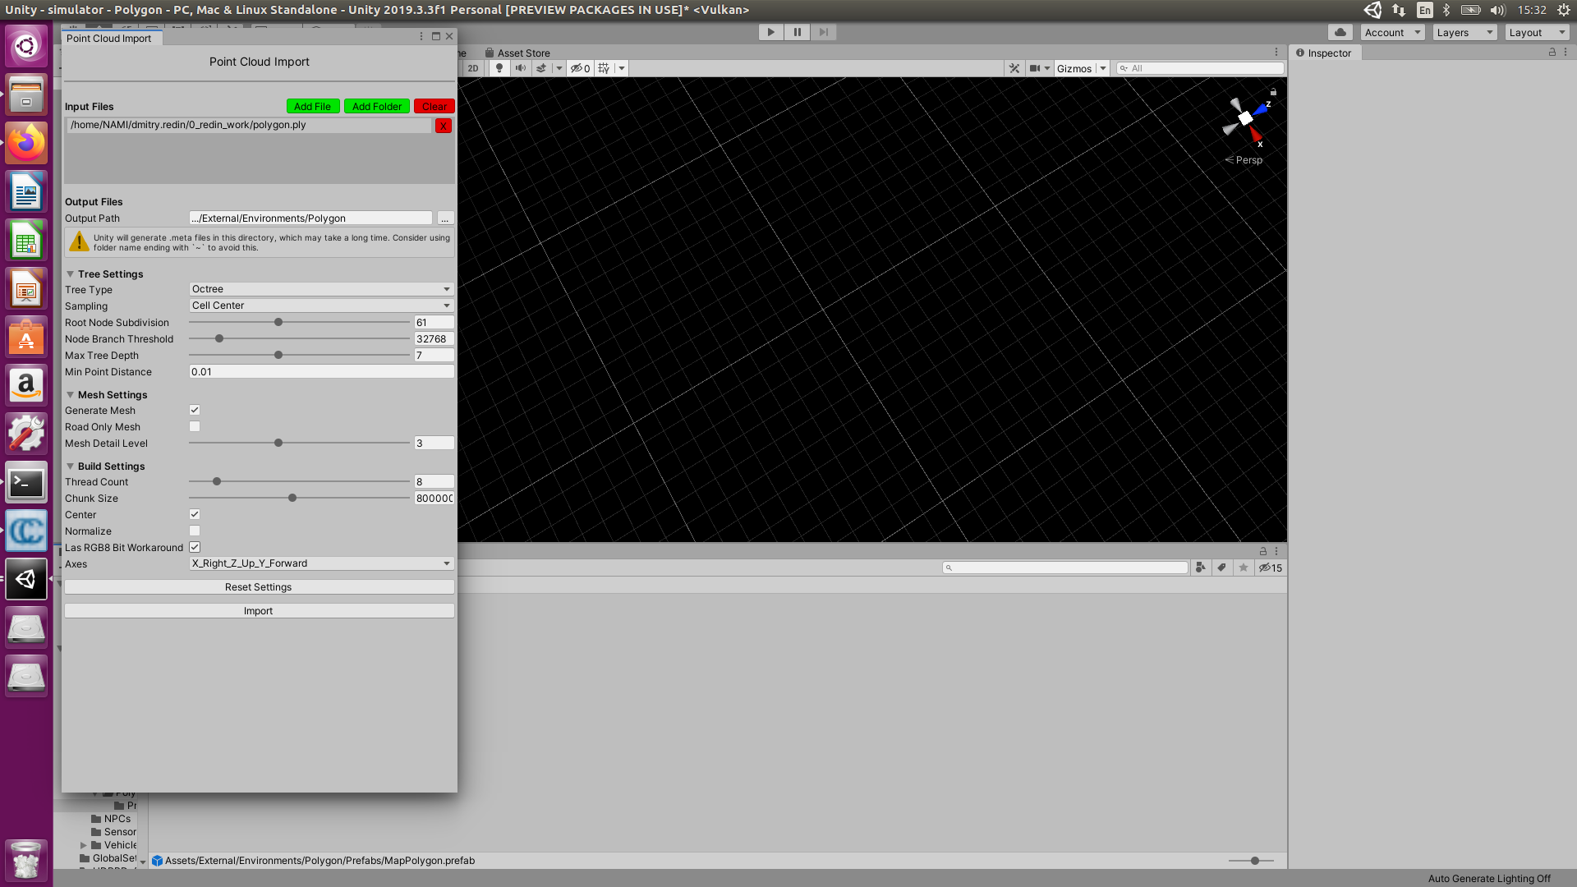This screenshot has width=1577, height=887.
Task: Toggle scene lighting in the Scene view toolbar
Action: [499, 68]
